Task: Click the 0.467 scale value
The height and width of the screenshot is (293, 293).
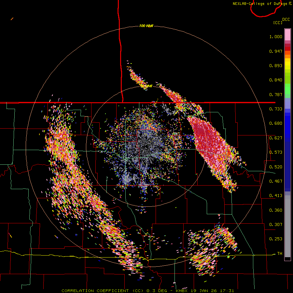Action: pyautogui.click(x=276, y=181)
